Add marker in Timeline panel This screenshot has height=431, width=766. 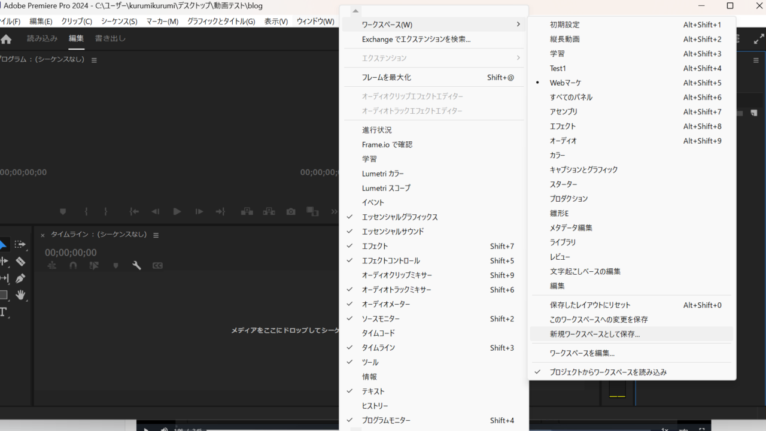point(115,265)
